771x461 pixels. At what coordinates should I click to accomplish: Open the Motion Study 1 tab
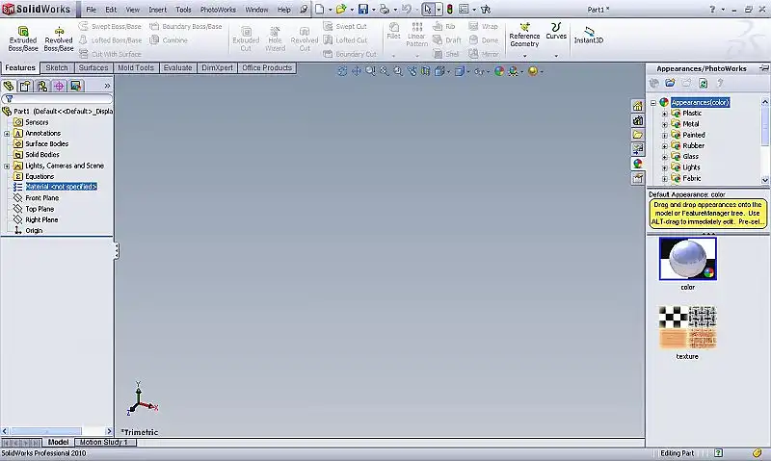click(102, 442)
